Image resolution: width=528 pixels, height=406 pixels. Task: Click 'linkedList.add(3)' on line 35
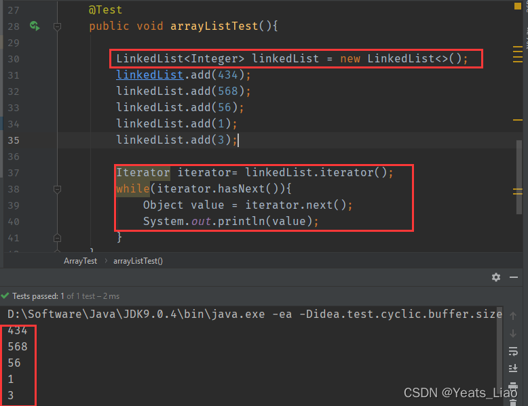tap(174, 140)
